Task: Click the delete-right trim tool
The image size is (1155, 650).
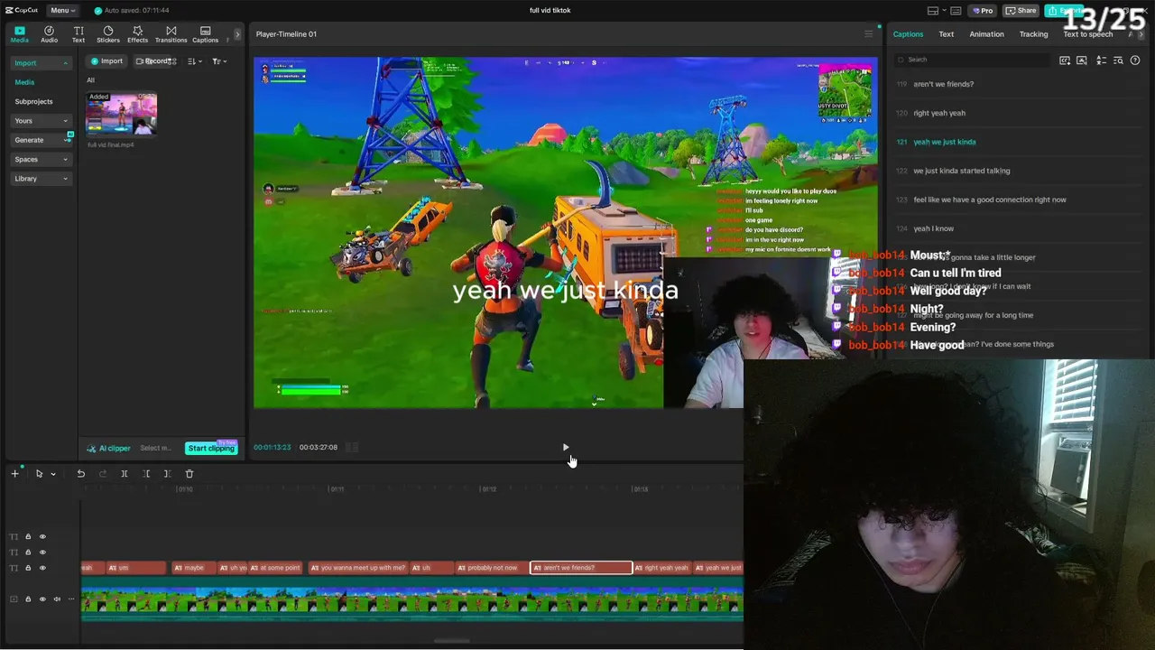Action: click(x=167, y=474)
